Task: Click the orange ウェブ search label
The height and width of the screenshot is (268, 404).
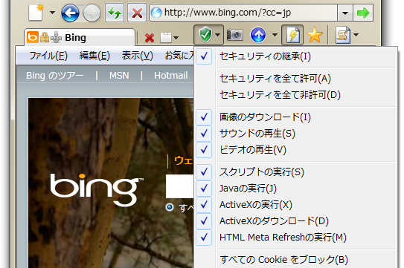Action: pyautogui.click(x=184, y=161)
